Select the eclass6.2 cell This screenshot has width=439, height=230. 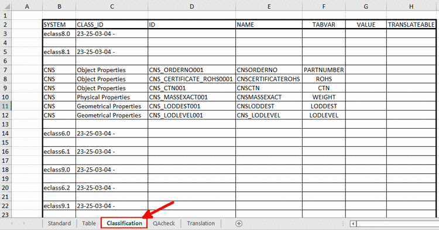[59, 188]
